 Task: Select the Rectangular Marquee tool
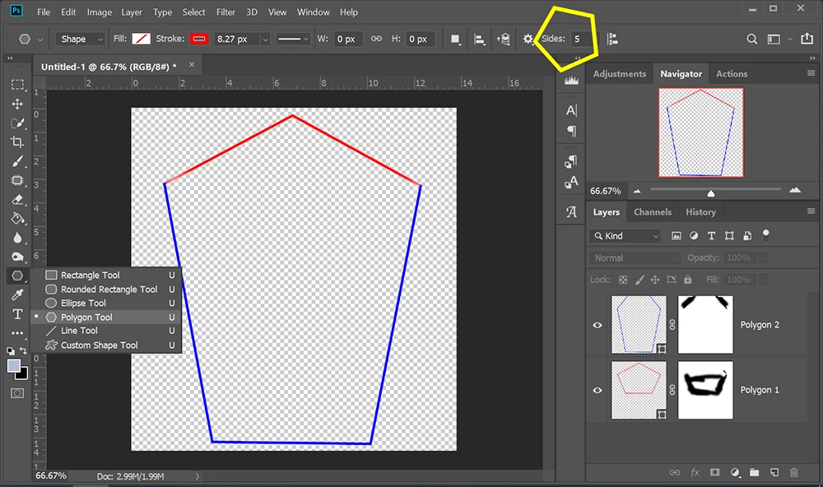(x=17, y=85)
